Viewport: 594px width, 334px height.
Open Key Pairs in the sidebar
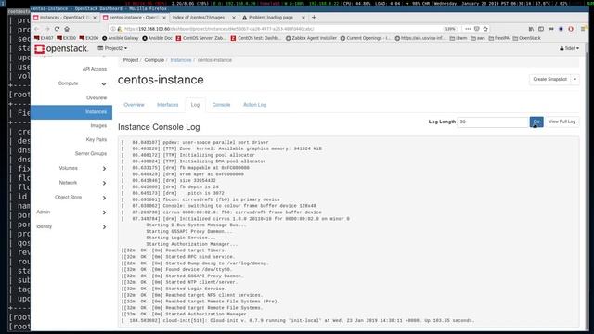point(97,140)
